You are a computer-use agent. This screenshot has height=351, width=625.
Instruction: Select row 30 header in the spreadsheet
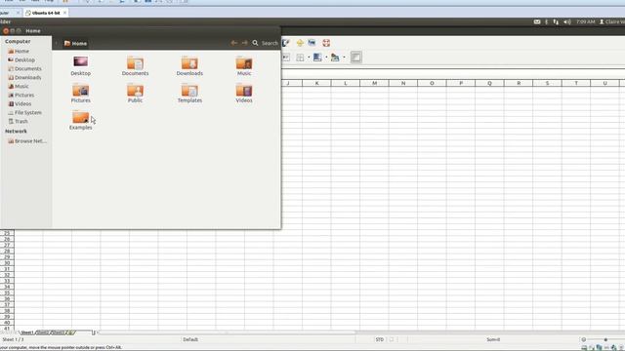point(7,263)
